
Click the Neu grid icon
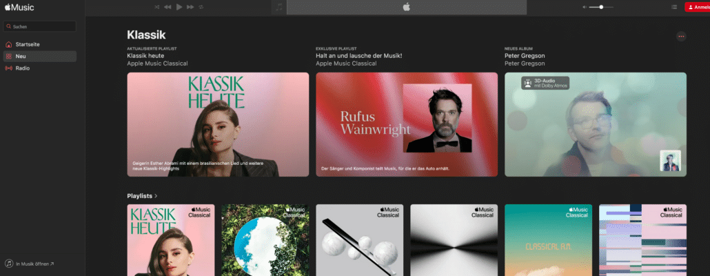pos(8,56)
